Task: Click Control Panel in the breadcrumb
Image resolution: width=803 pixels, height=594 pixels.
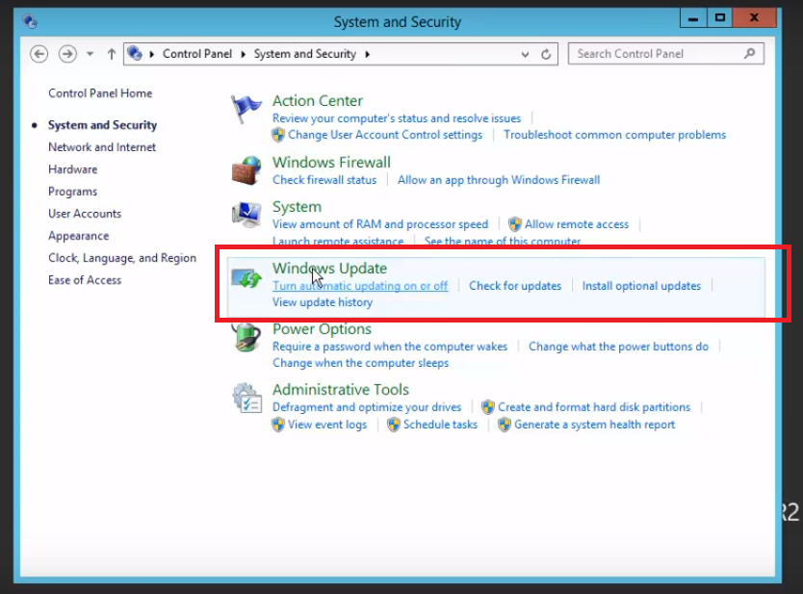Action: pos(197,54)
